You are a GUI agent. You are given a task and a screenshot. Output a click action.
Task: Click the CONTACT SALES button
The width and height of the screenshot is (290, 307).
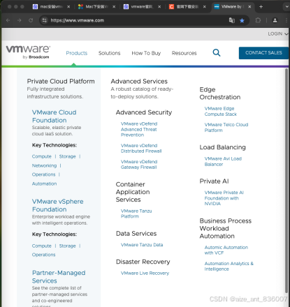point(263,53)
